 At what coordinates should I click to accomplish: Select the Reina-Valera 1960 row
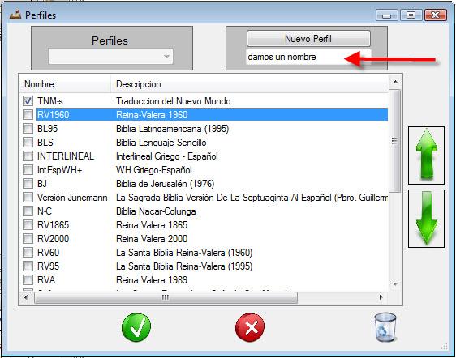tap(204, 115)
